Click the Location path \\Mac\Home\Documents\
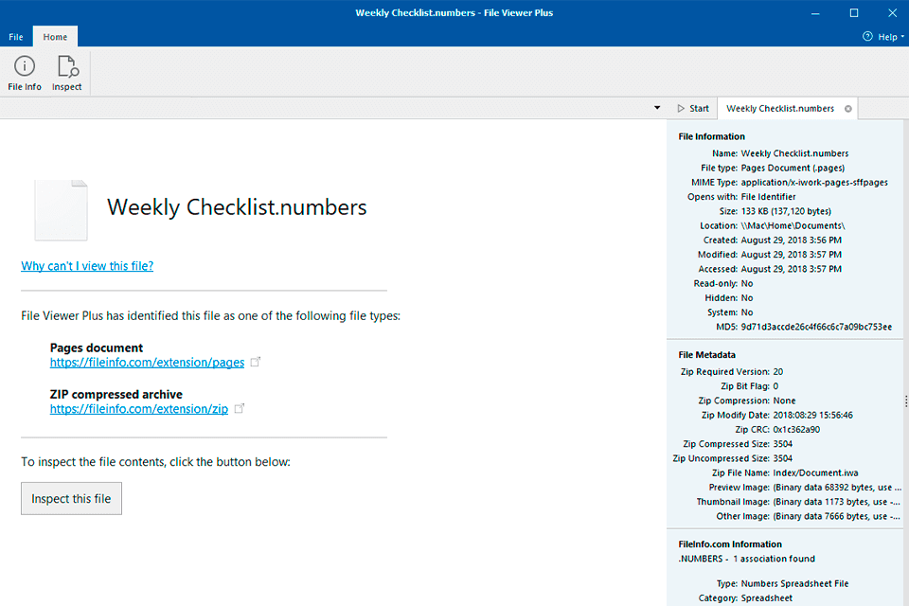This screenshot has height=606, width=909. [x=793, y=225]
